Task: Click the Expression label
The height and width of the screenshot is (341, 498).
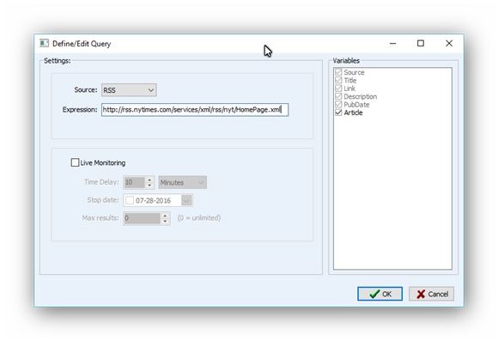Action: coord(80,110)
